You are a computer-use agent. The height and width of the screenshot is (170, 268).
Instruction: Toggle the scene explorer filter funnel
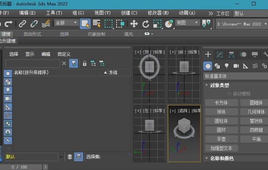74,63
